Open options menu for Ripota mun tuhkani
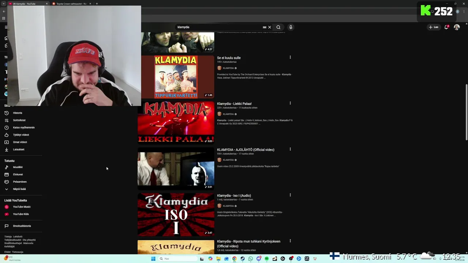This screenshot has height=263, width=468. (x=290, y=241)
